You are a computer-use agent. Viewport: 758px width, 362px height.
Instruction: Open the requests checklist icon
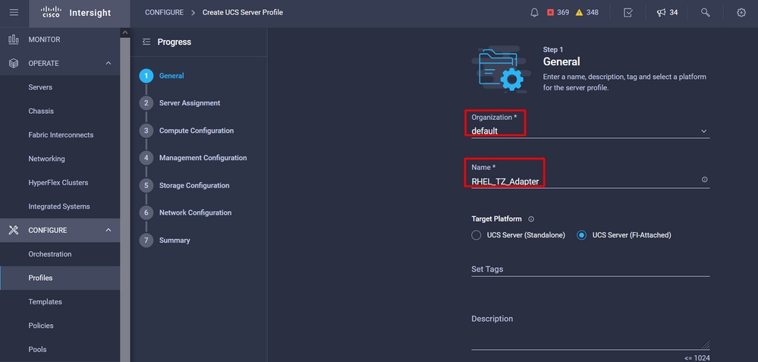point(628,13)
